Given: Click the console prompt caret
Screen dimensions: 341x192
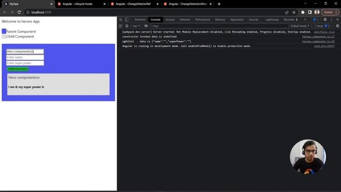Looking at the screenshot, I should [x=120, y=51].
